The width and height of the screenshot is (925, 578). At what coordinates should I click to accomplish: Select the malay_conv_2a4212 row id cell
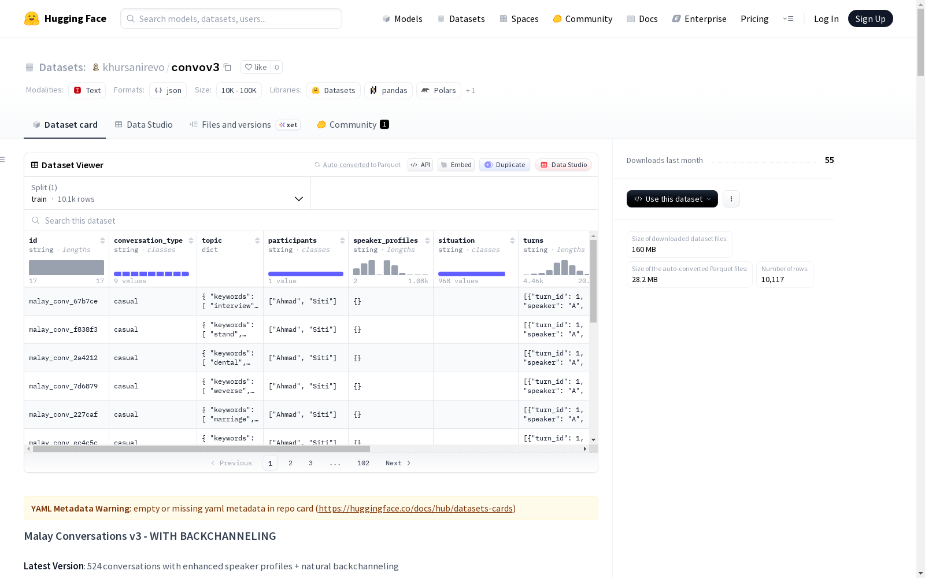(x=66, y=358)
